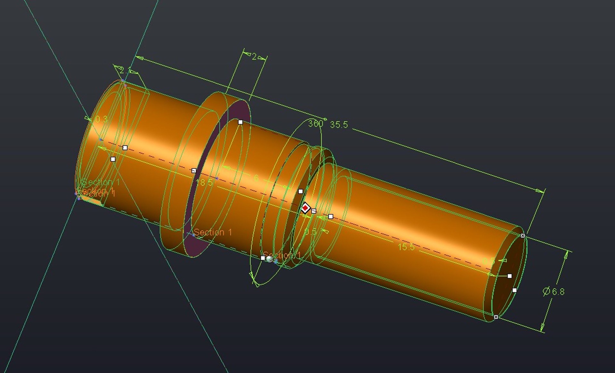Click the 2.1 dimension at the left end

125,71
